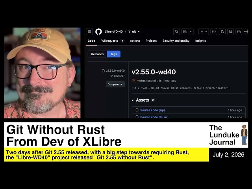Open commit 8e28297 link
The image size is (252, 189).
point(119,76)
